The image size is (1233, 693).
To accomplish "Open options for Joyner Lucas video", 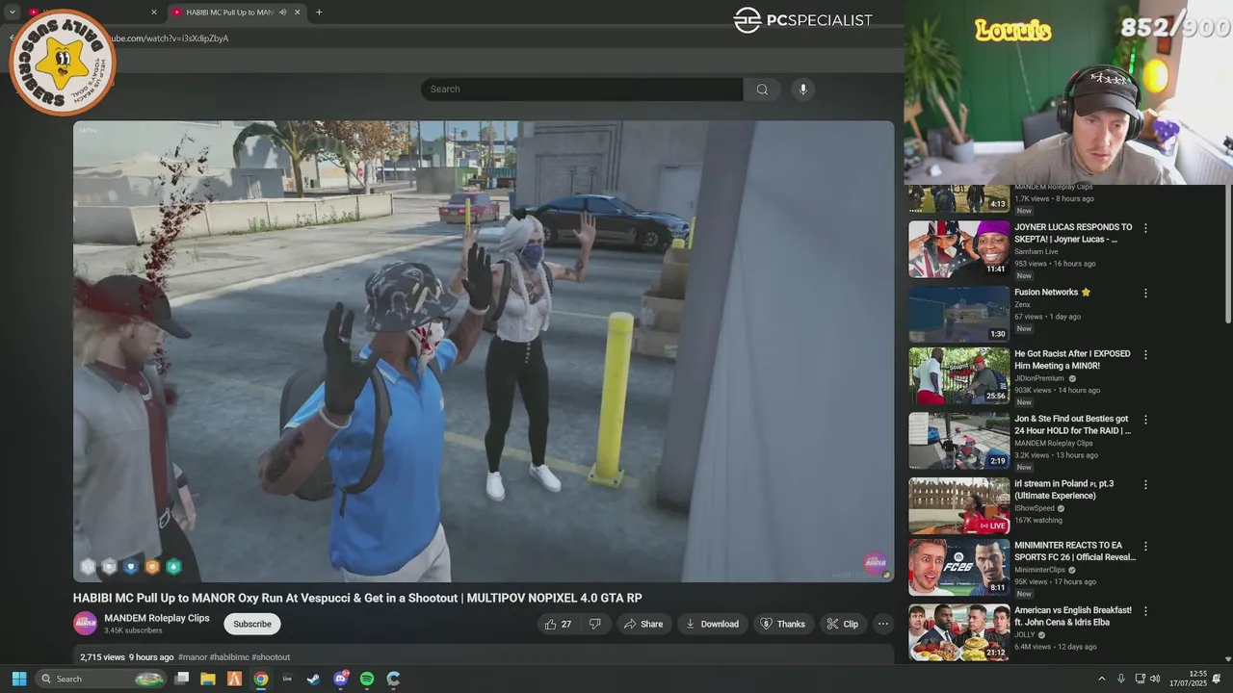I will [1145, 228].
